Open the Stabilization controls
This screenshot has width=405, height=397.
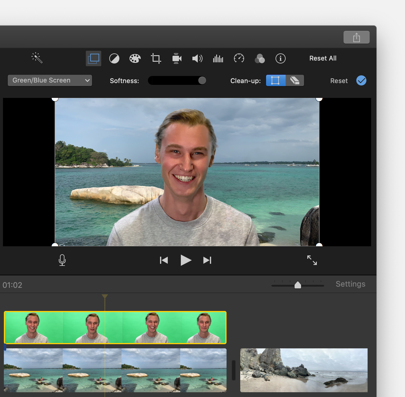pos(176,58)
